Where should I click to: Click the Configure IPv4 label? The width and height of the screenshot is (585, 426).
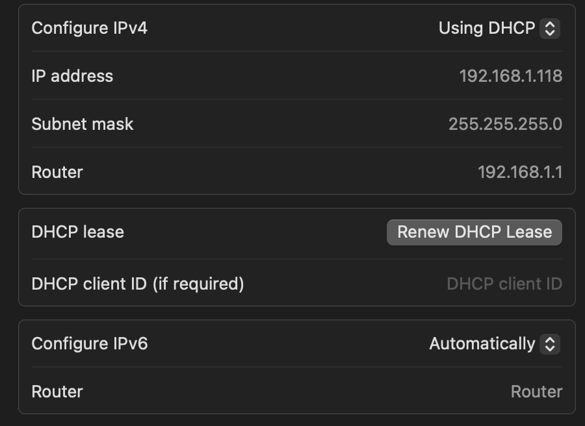click(x=89, y=29)
